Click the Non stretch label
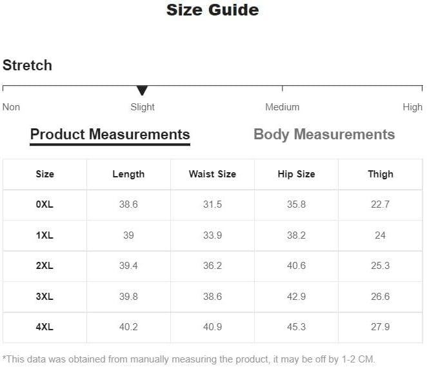 (11, 107)
